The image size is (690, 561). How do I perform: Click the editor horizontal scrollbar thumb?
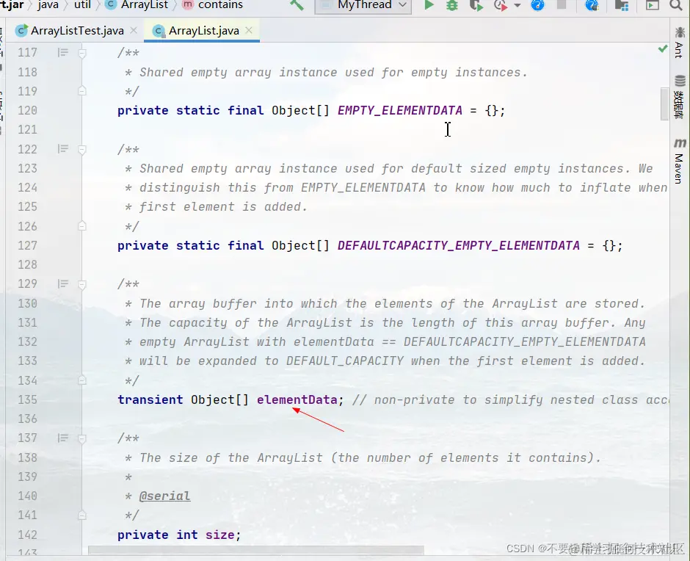(256, 550)
